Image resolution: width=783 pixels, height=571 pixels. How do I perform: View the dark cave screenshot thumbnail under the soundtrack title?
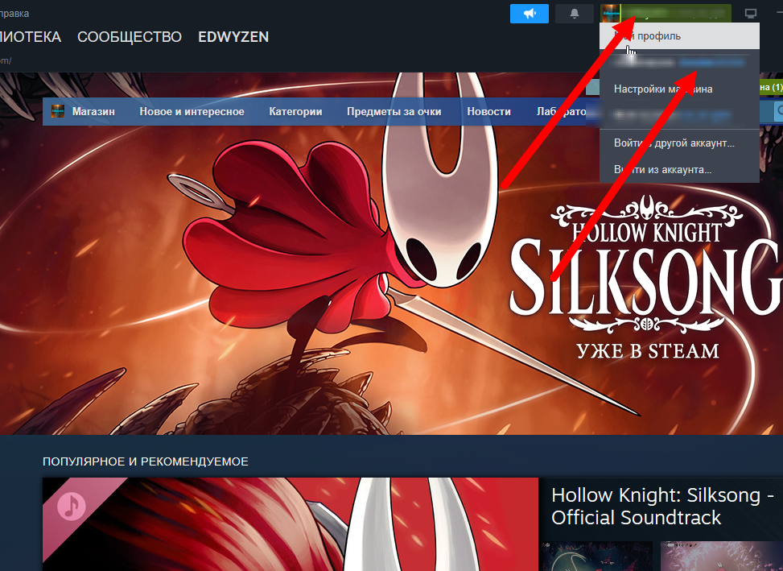click(596, 556)
